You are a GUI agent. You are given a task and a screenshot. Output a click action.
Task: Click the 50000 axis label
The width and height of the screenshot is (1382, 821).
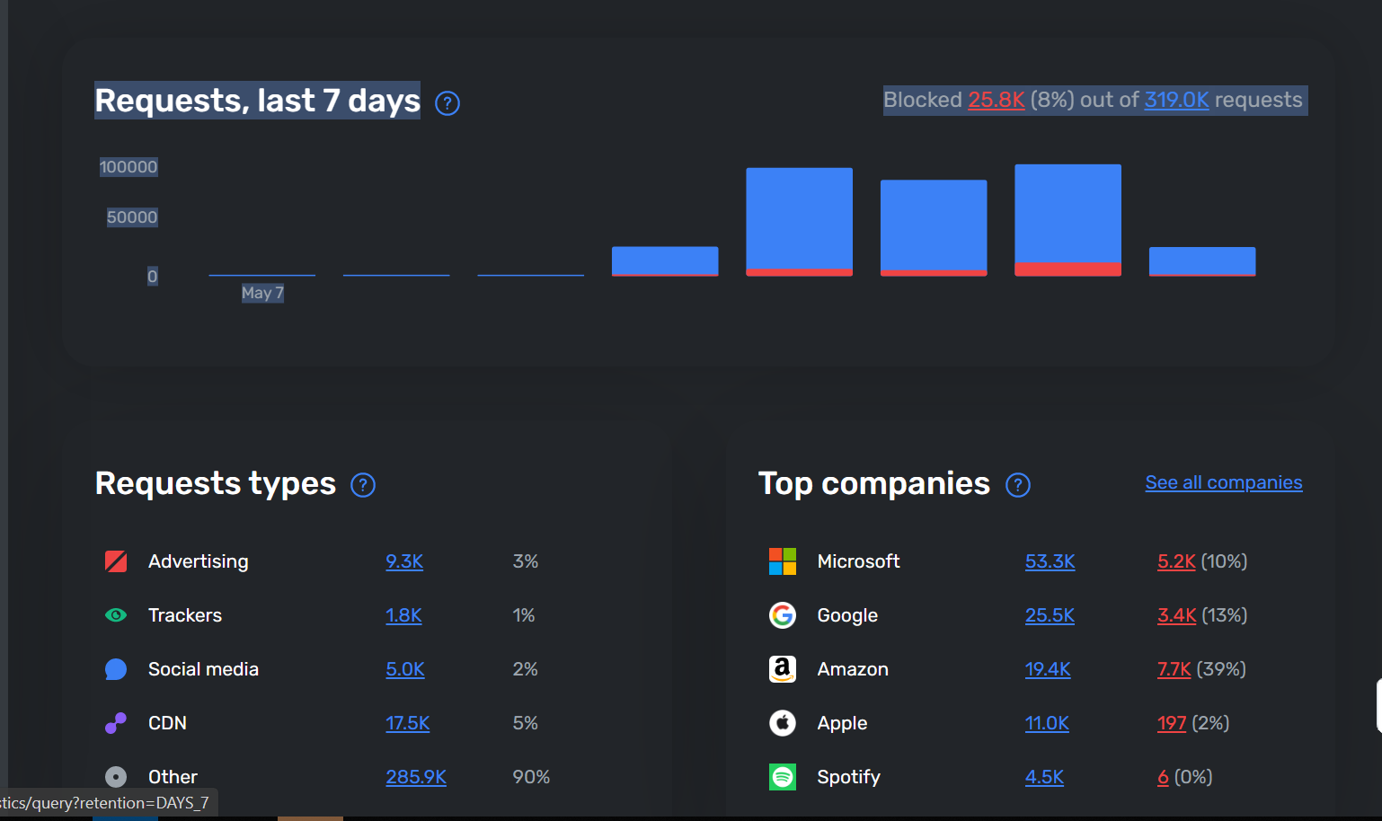coord(132,217)
